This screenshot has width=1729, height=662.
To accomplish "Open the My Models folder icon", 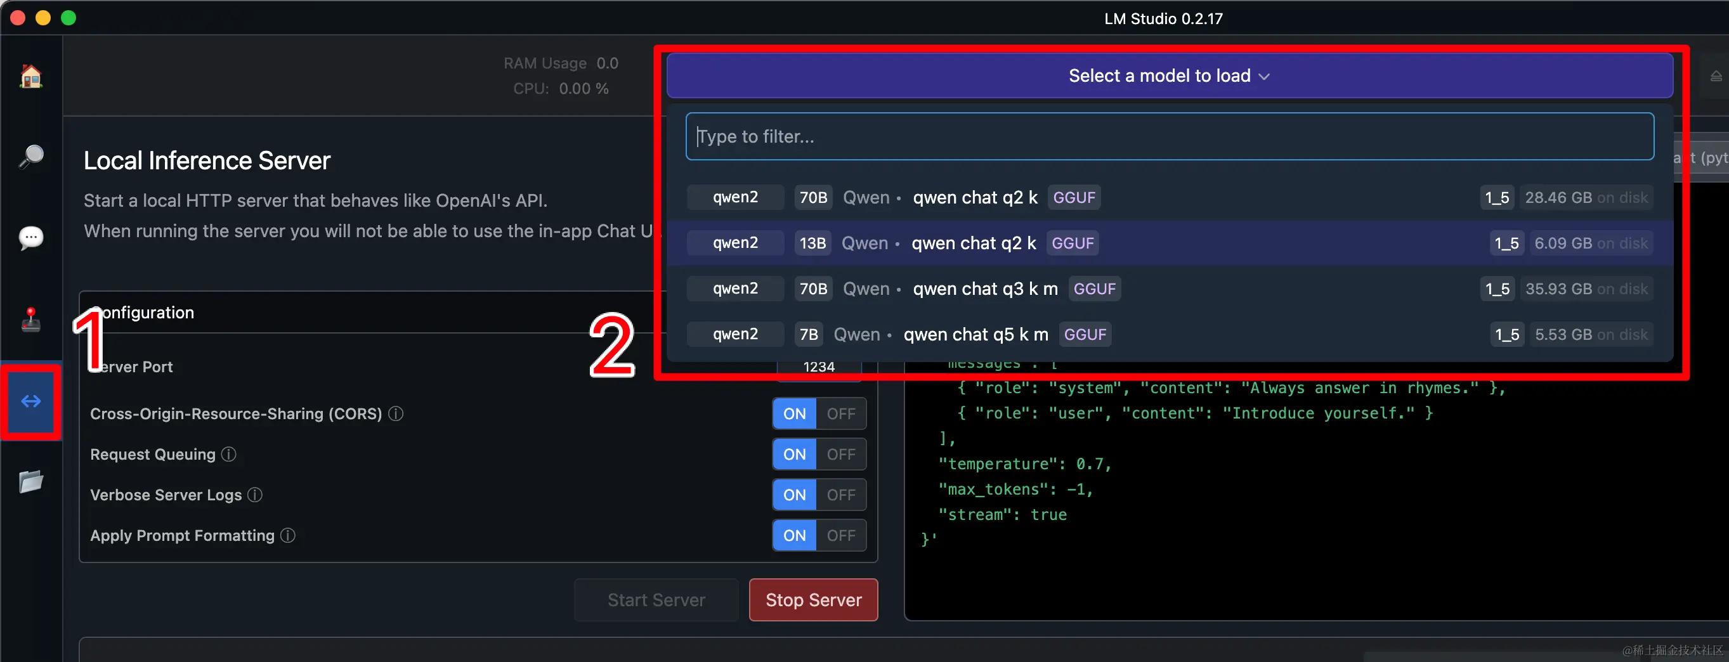I will click(31, 481).
